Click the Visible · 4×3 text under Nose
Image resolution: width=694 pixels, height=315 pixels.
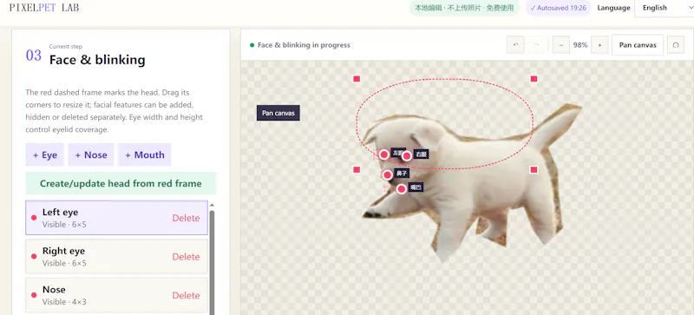tap(64, 302)
